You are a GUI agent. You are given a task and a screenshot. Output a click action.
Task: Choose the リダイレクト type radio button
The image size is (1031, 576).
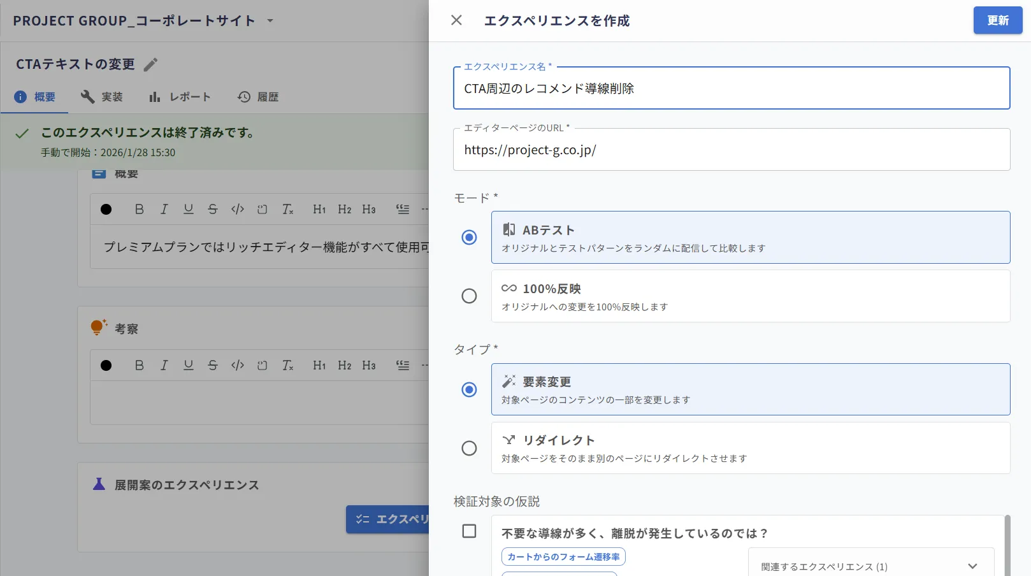(x=469, y=448)
